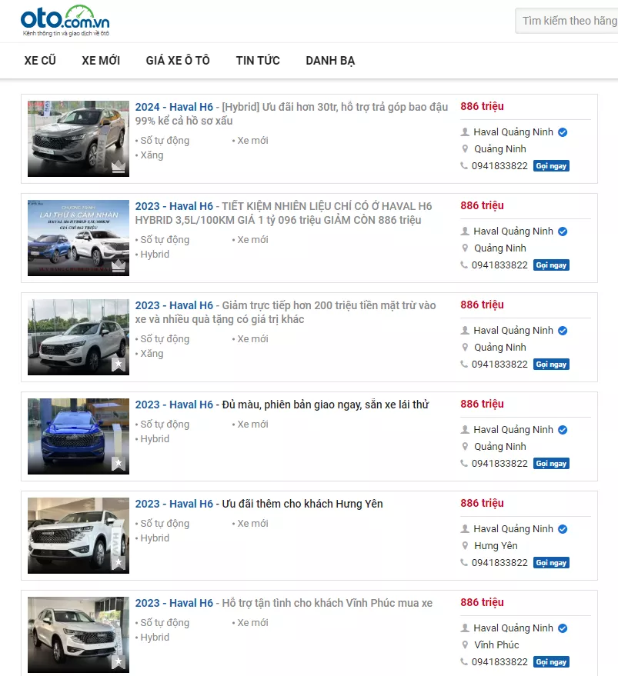This screenshot has height=676, width=618.
Task: Click star badge on blue Haval thumbnail
Action: (x=119, y=464)
